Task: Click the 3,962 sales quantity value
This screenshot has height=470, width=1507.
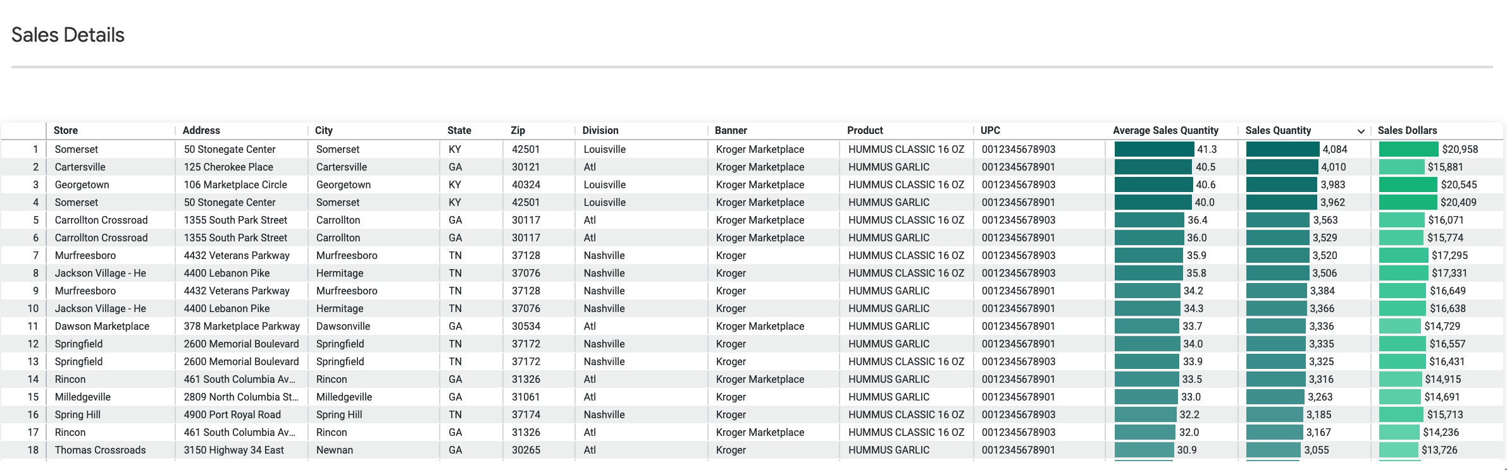Action: 1332,202
